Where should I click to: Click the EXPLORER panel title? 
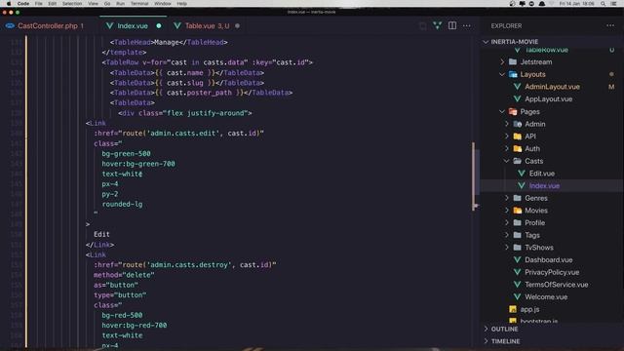tap(506, 26)
